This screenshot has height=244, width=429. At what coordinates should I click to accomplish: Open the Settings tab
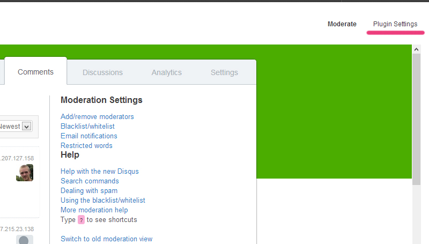point(224,72)
